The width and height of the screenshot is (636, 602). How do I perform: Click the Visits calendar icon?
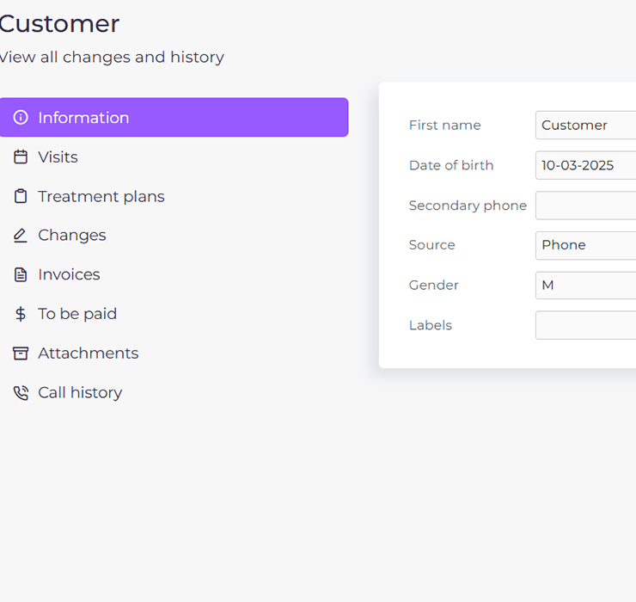pyautogui.click(x=21, y=157)
